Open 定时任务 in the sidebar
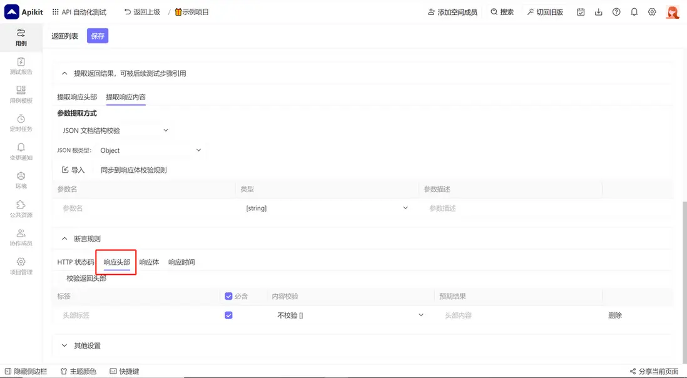The height and width of the screenshot is (378, 687). (21, 123)
